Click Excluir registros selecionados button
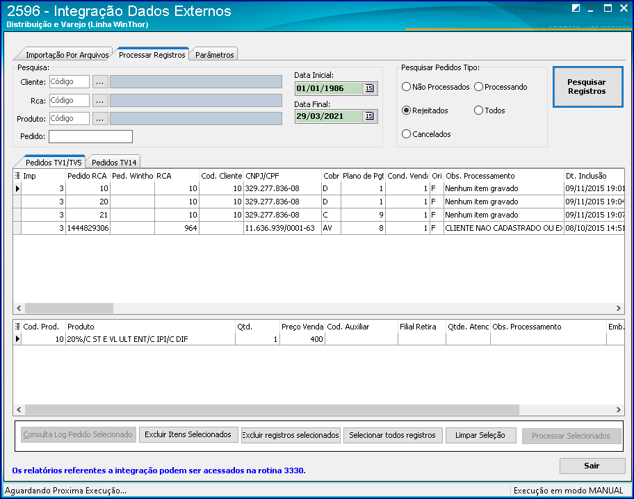Image resolution: width=634 pixels, height=499 pixels. 291,435
